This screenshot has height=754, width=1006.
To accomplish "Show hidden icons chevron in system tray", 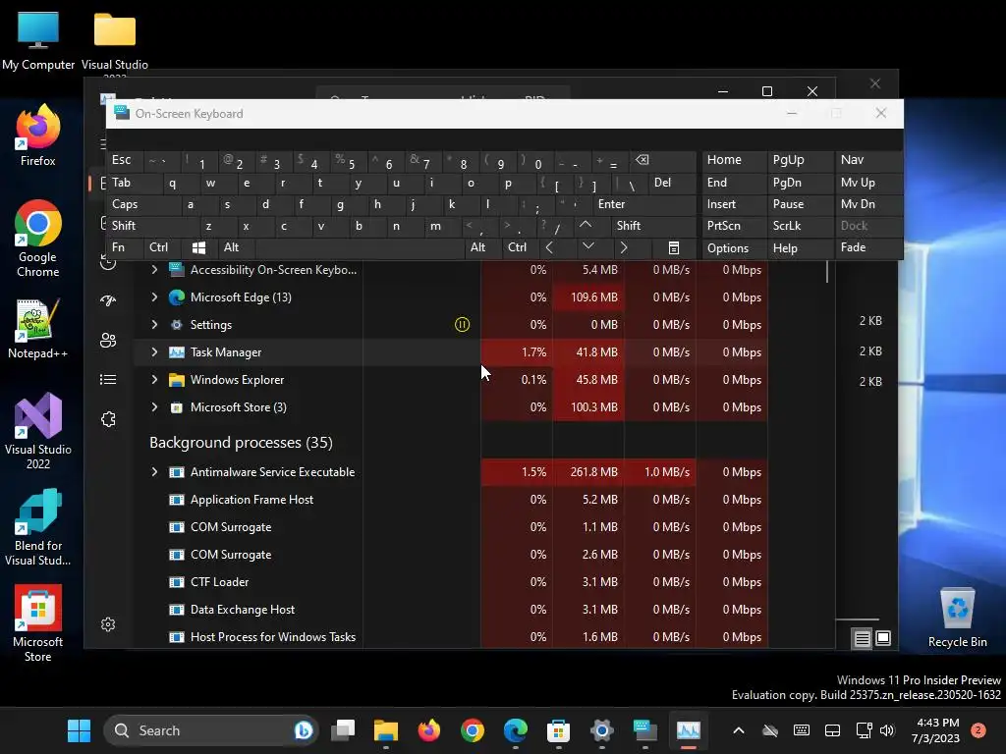I will coord(739,730).
